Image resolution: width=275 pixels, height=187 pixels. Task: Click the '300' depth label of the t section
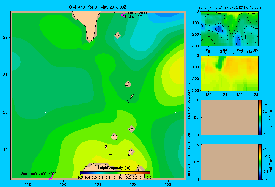coord(196,46)
